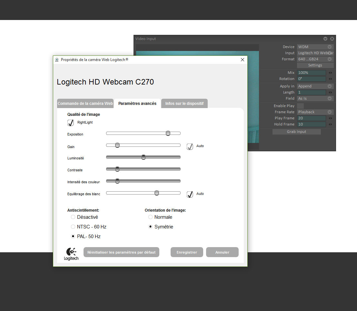Open the Frame Rate dropdown set to Playback
This screenshot has height=311, width=357.
coord(315,112)
